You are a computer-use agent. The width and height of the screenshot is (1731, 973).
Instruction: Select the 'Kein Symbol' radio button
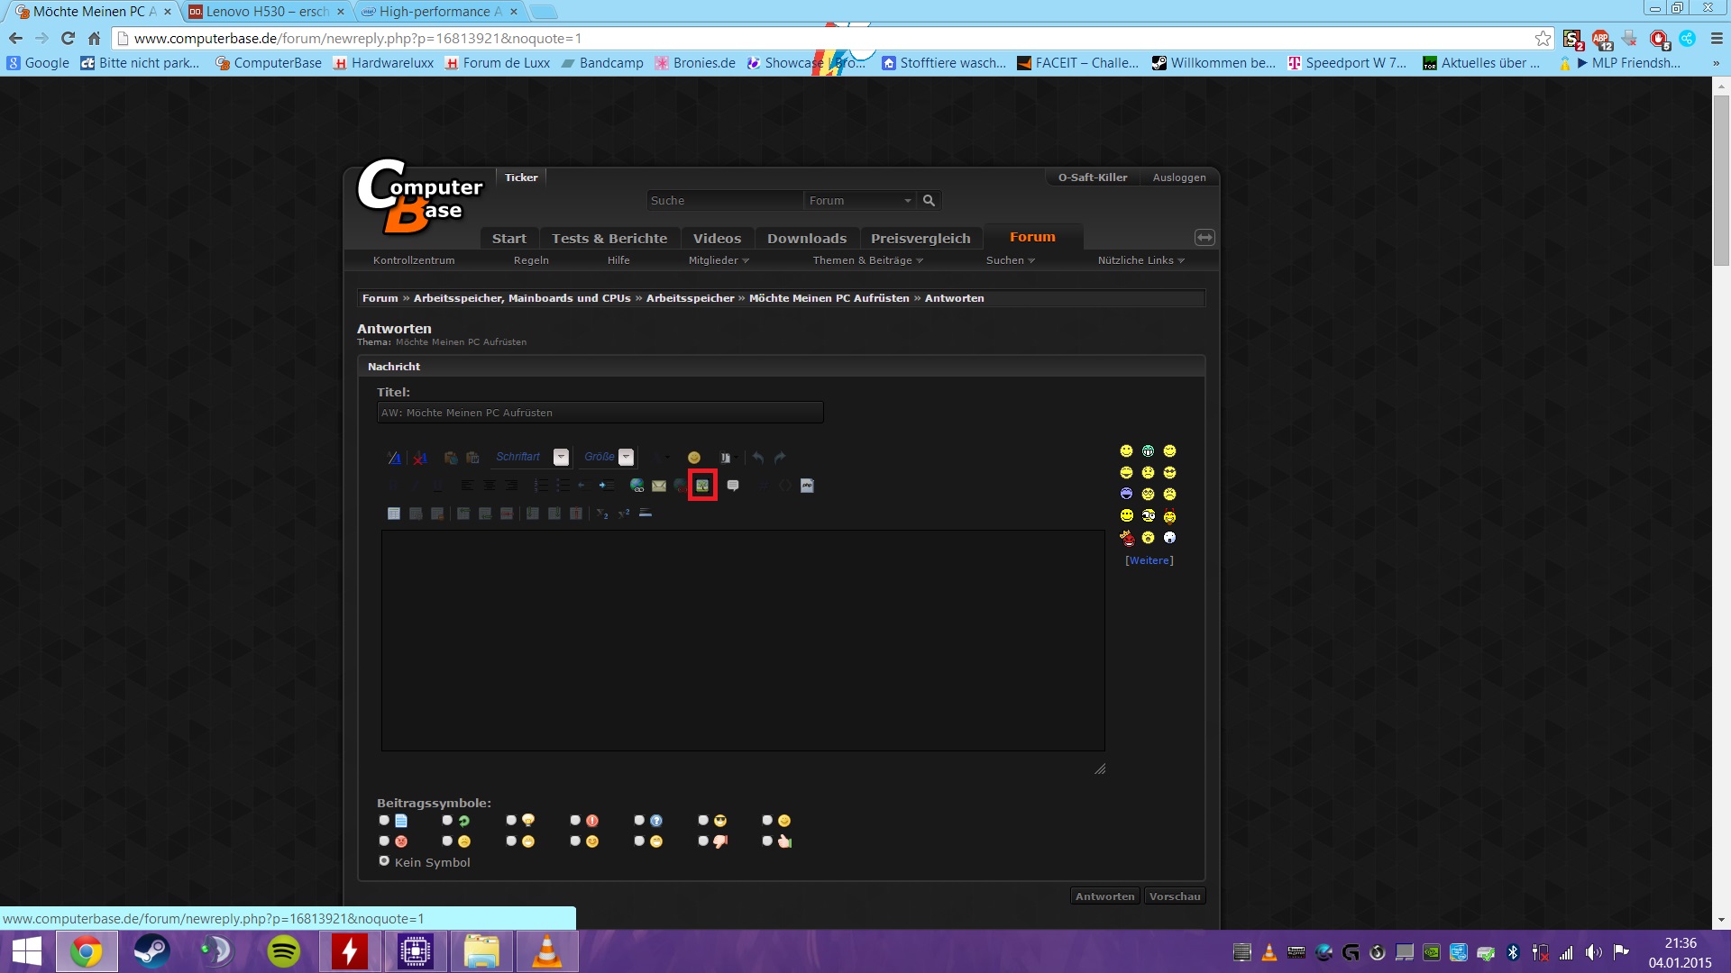pyautogui.click(x=384, y=861)
